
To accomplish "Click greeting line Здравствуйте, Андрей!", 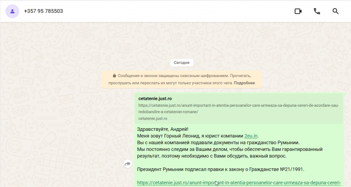I will [x=163, y=129].
